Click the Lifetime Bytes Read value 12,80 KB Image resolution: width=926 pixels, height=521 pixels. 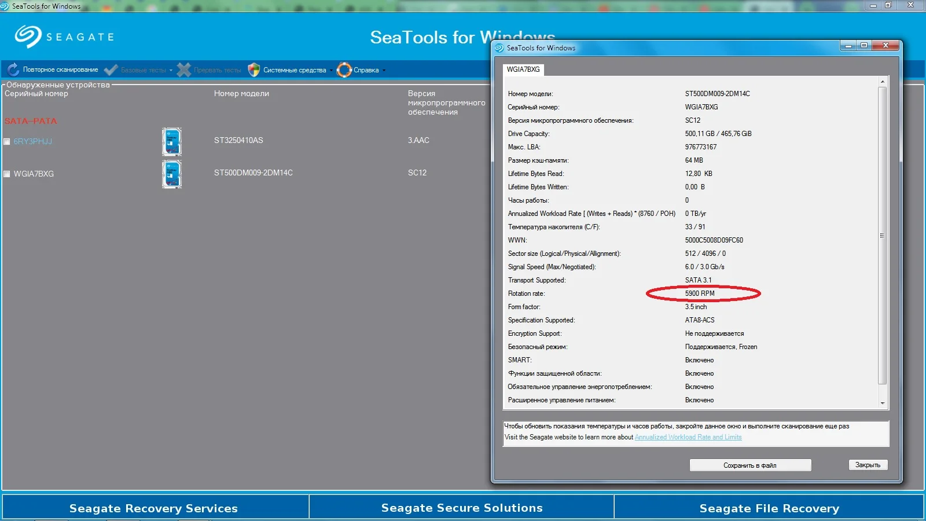point(699,174)
